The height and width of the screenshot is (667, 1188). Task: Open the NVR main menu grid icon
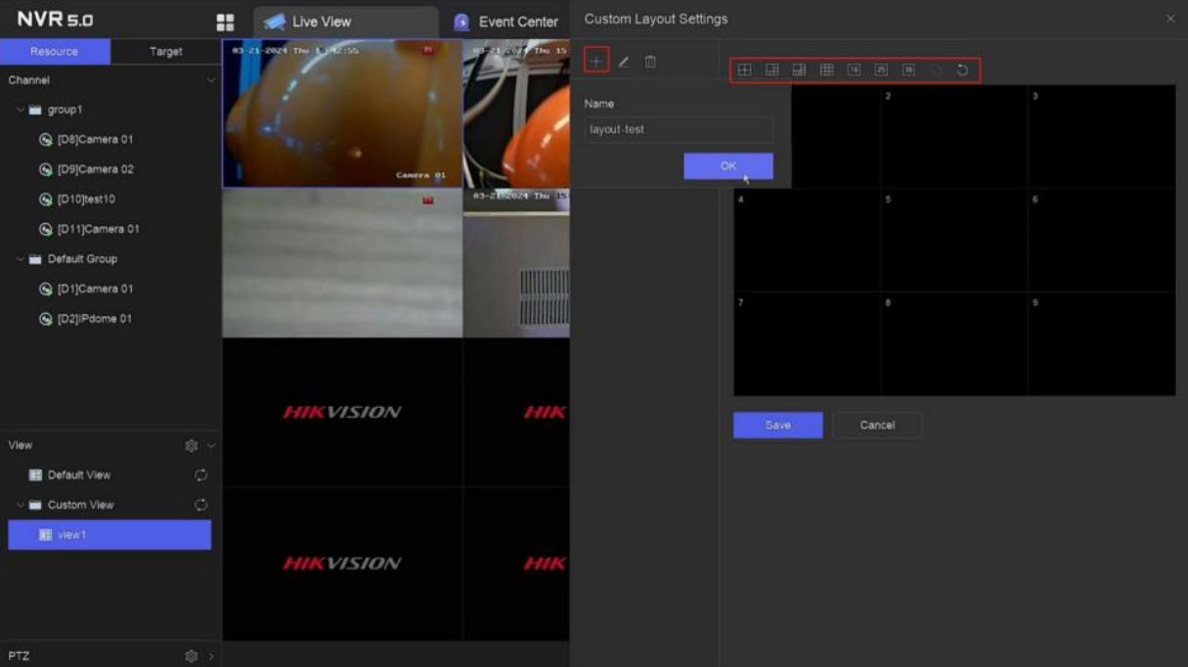[225, 22]
